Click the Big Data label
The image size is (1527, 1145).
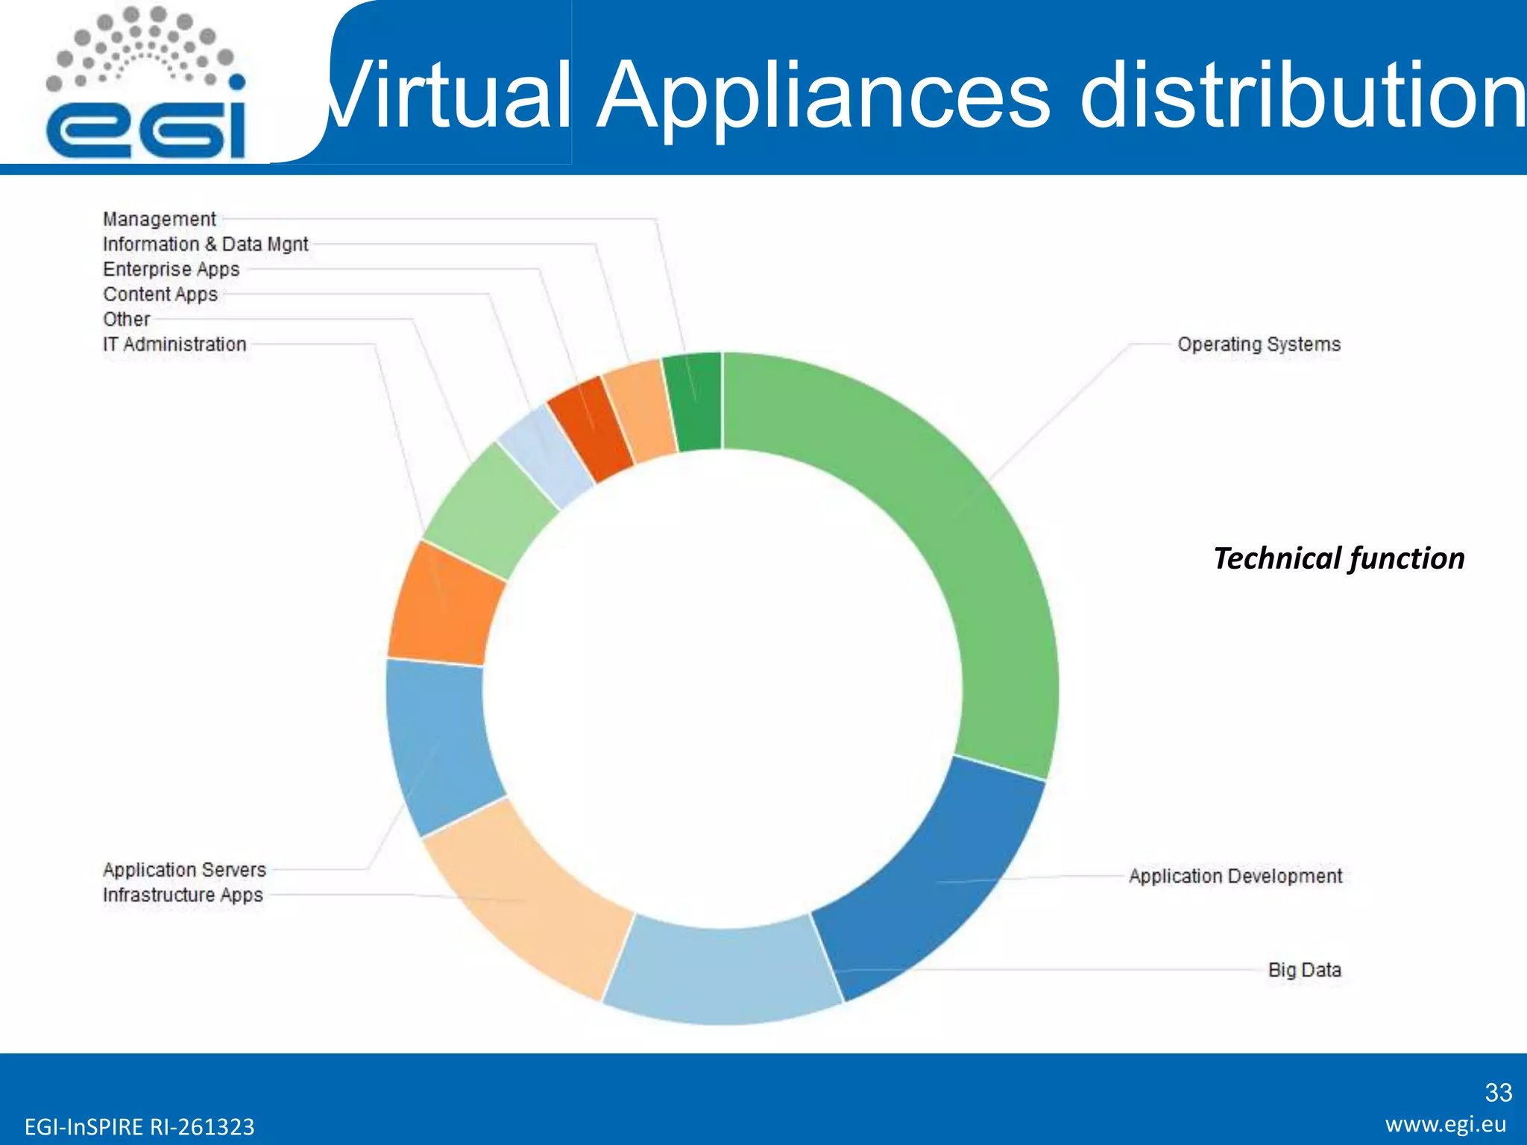[1305, 970]
